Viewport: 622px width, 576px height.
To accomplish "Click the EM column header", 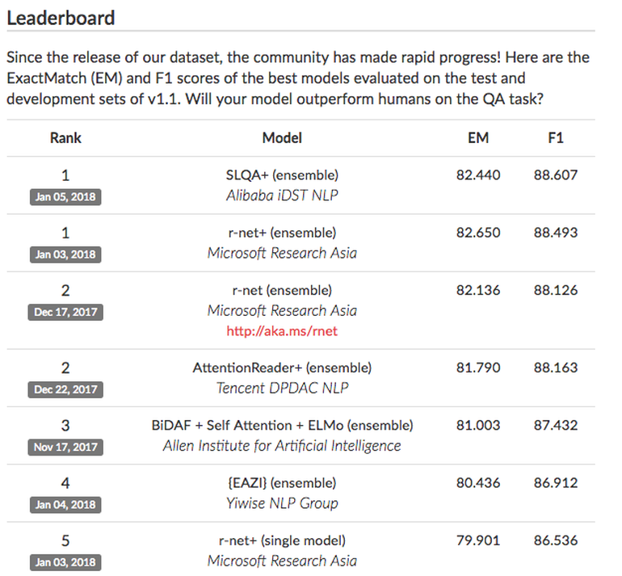I will [478, 138].
